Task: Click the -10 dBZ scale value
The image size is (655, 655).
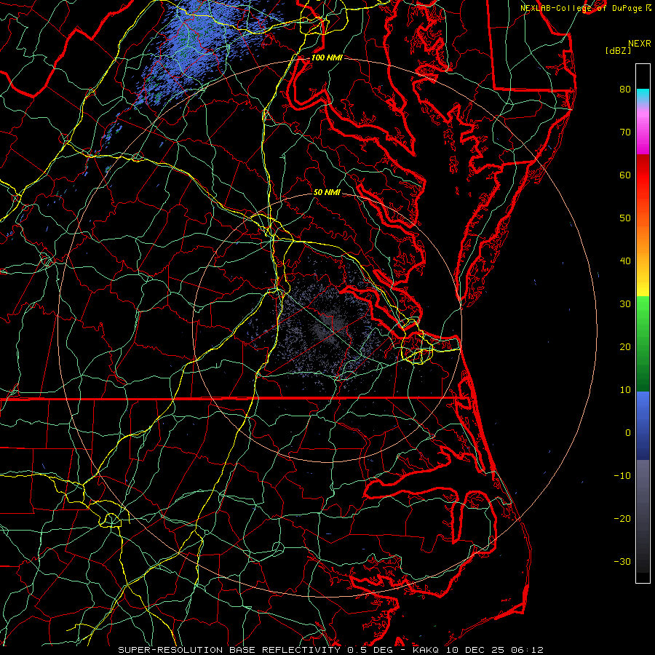Action: 622,476
